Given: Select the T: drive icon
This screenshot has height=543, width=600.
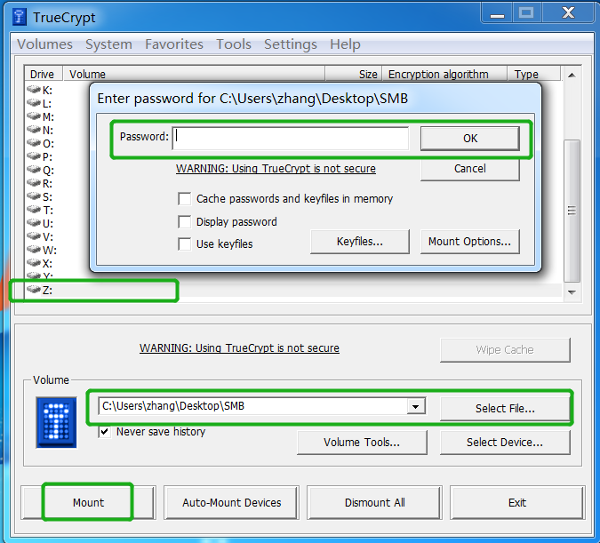Looking at the screenshot, I should coord(34,210).
